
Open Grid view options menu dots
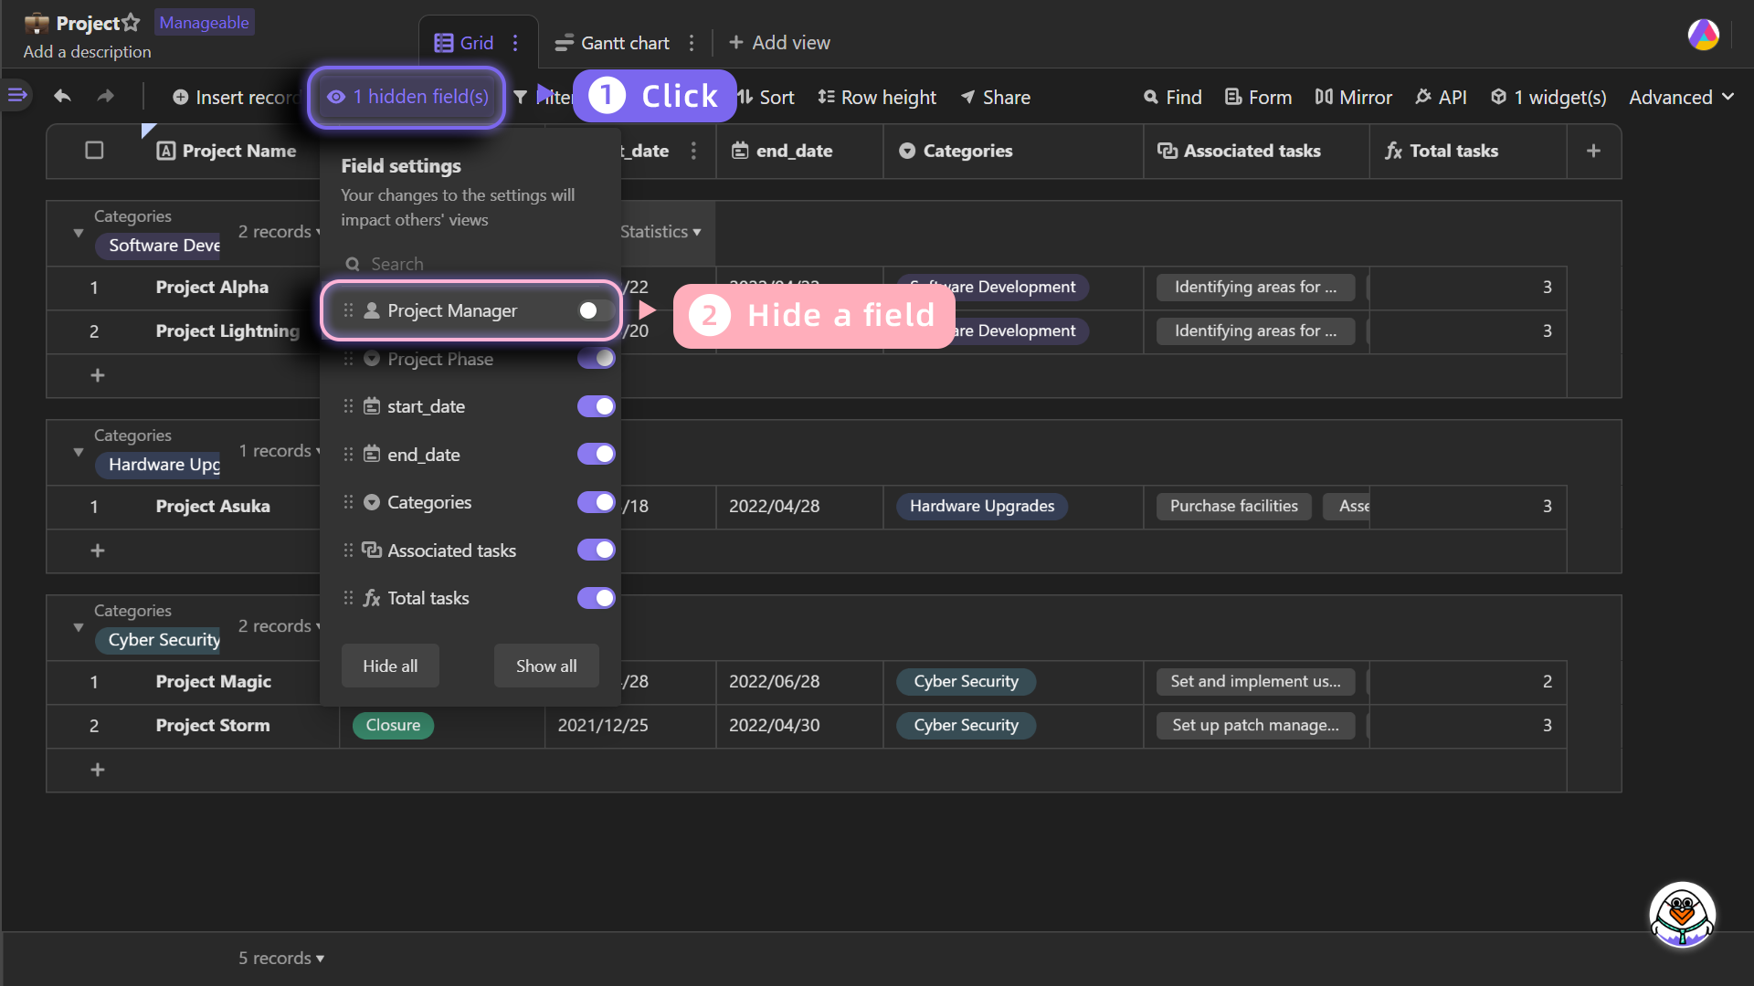pyautogui.click(x=515, y=43)
